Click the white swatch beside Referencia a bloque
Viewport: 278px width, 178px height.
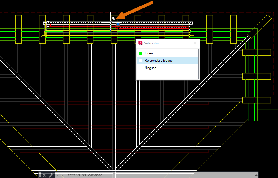click(x=140, y=61)
